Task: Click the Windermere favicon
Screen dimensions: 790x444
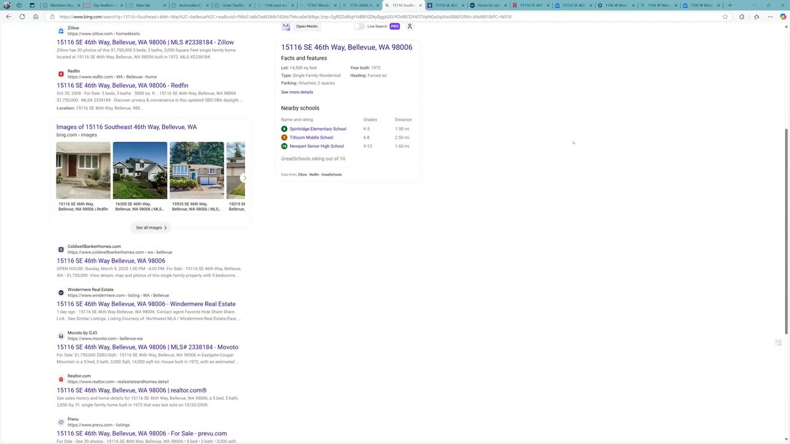Action: tap(60, 292)
